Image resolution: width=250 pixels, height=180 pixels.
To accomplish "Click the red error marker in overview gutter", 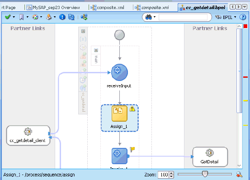I will pos(245,77).
